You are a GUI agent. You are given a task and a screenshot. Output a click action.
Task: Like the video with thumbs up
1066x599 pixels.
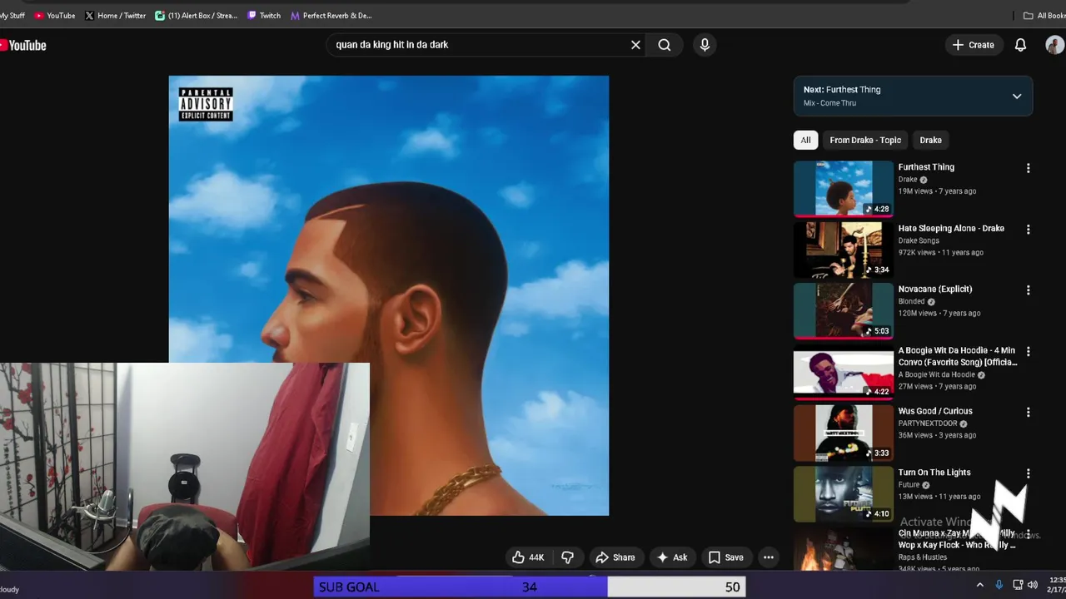click(x=528, y=557)
